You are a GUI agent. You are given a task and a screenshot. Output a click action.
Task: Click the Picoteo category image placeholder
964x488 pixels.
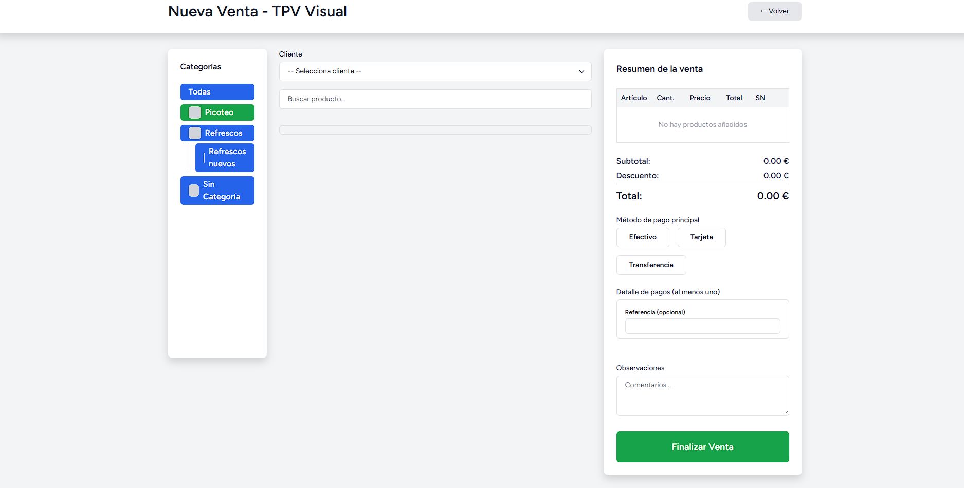click(194, 112)
